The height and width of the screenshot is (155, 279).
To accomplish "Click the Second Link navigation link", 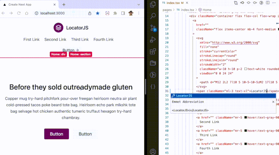I will point(55,40).
